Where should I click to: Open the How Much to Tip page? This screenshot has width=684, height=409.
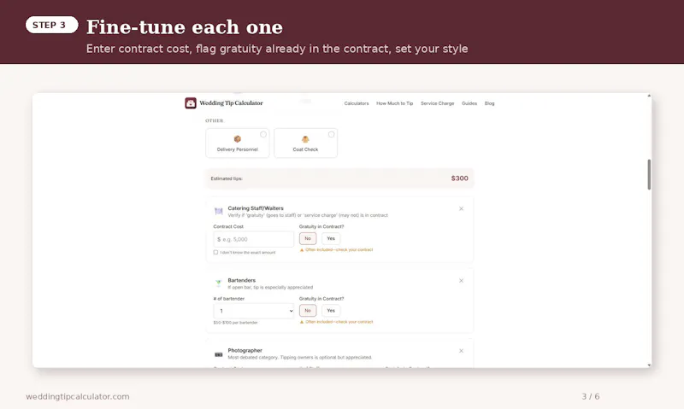pos(394,103)
